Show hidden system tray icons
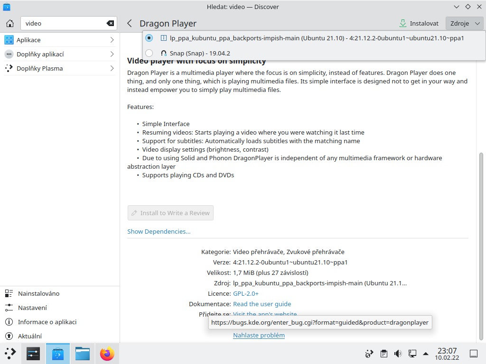 pyautogui.click(x=426, y=354)
